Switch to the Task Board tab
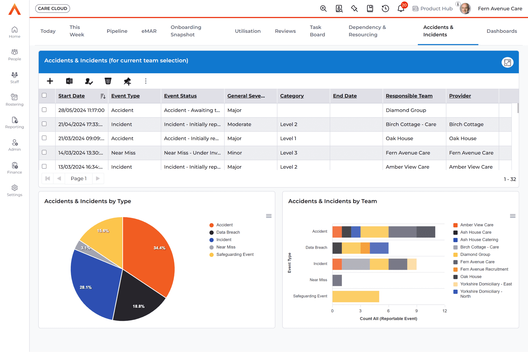The image size is (528, 352). click(x=317, y=31)
